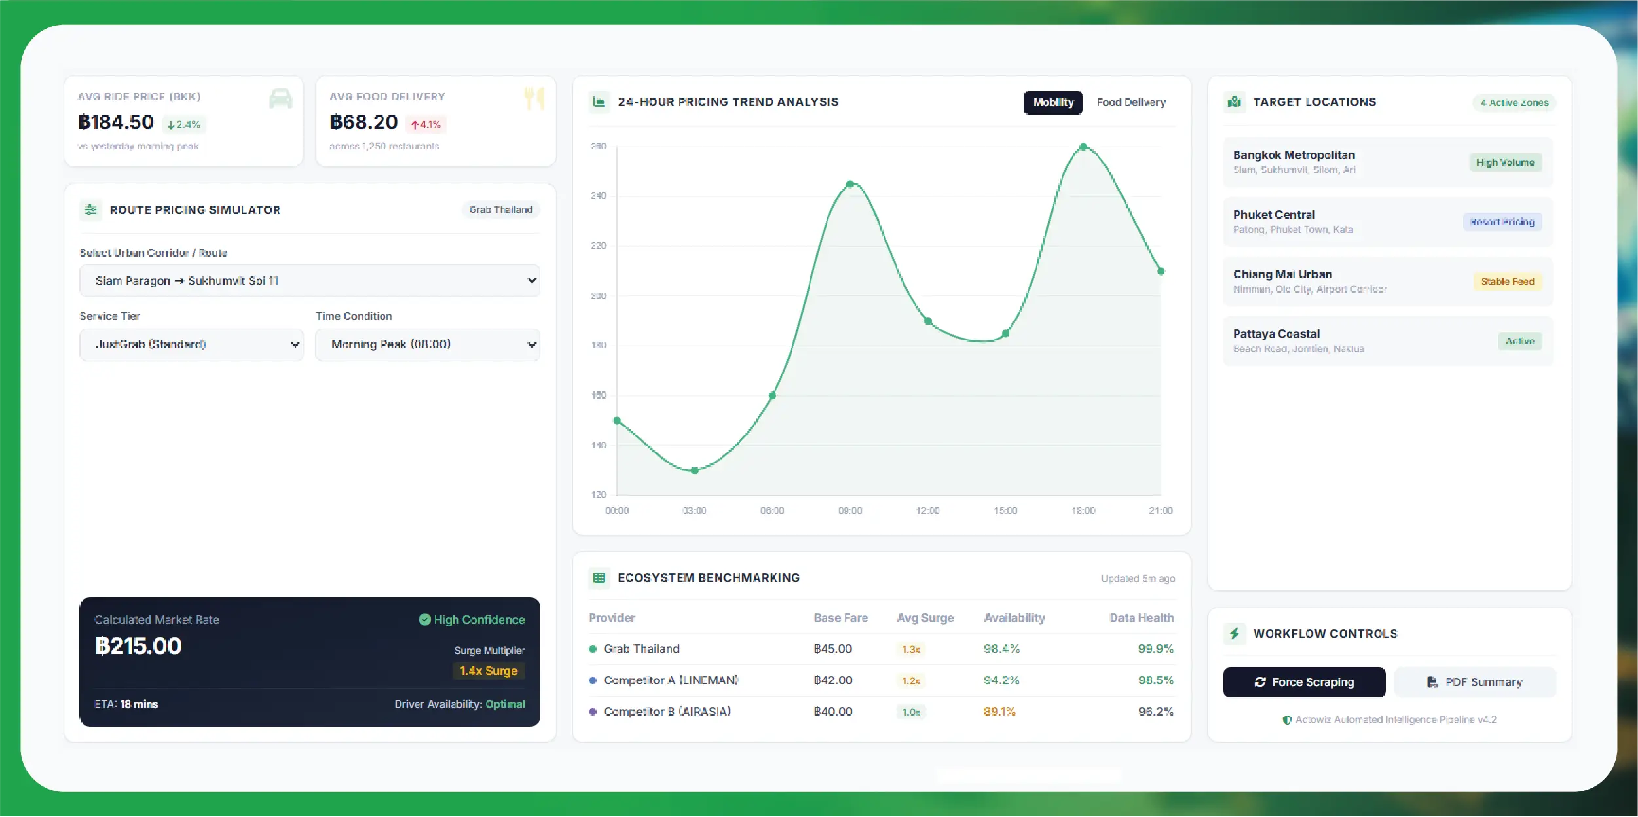The height and width of the screenshot is (817, 1638).
Task: Switch to the Food Delivery chart tab
Action: [1131, 102]
